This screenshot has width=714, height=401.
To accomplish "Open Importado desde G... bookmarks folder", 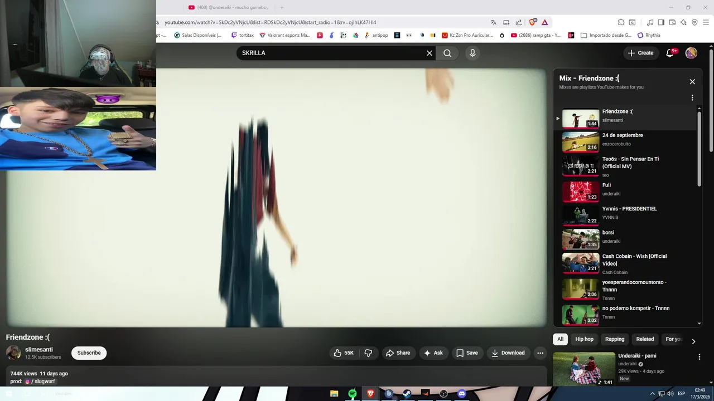I will pyautogui.click(x=606, y=35).
